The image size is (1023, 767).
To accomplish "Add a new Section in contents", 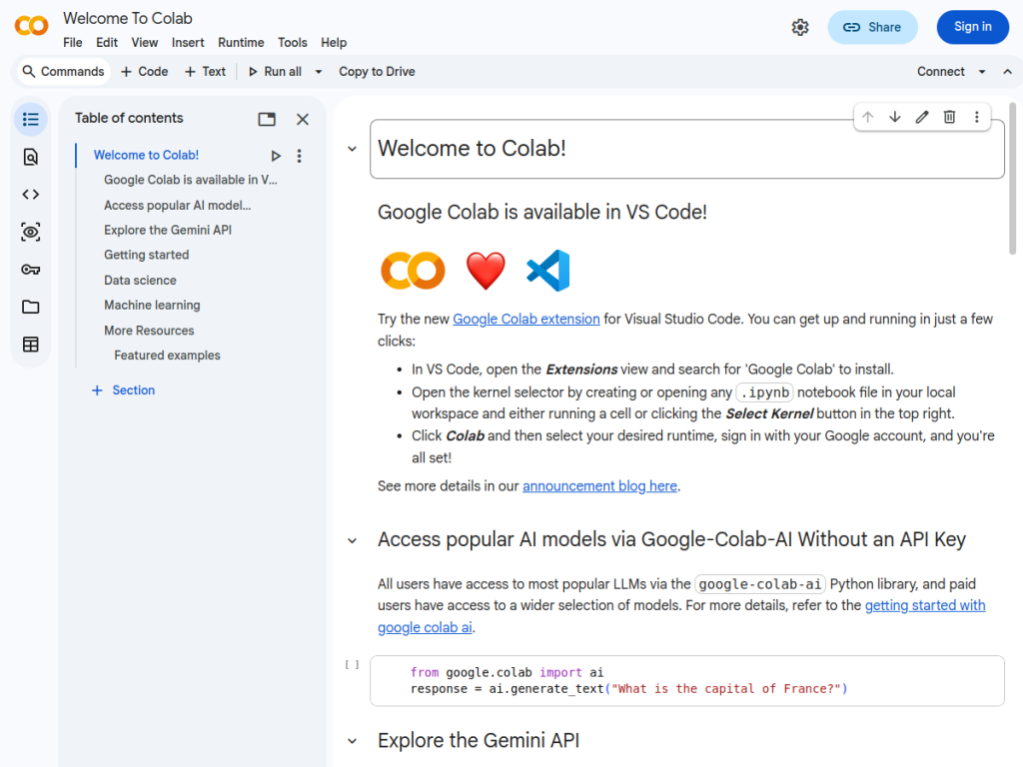I will click(x=123, y=390).
